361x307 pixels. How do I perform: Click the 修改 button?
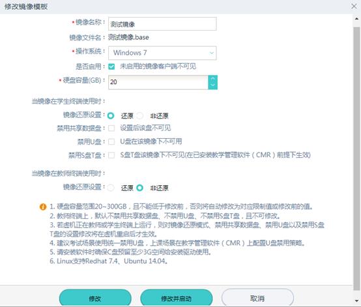[95, 299]
